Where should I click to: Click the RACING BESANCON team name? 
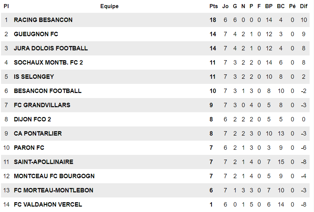click(43, 20)
